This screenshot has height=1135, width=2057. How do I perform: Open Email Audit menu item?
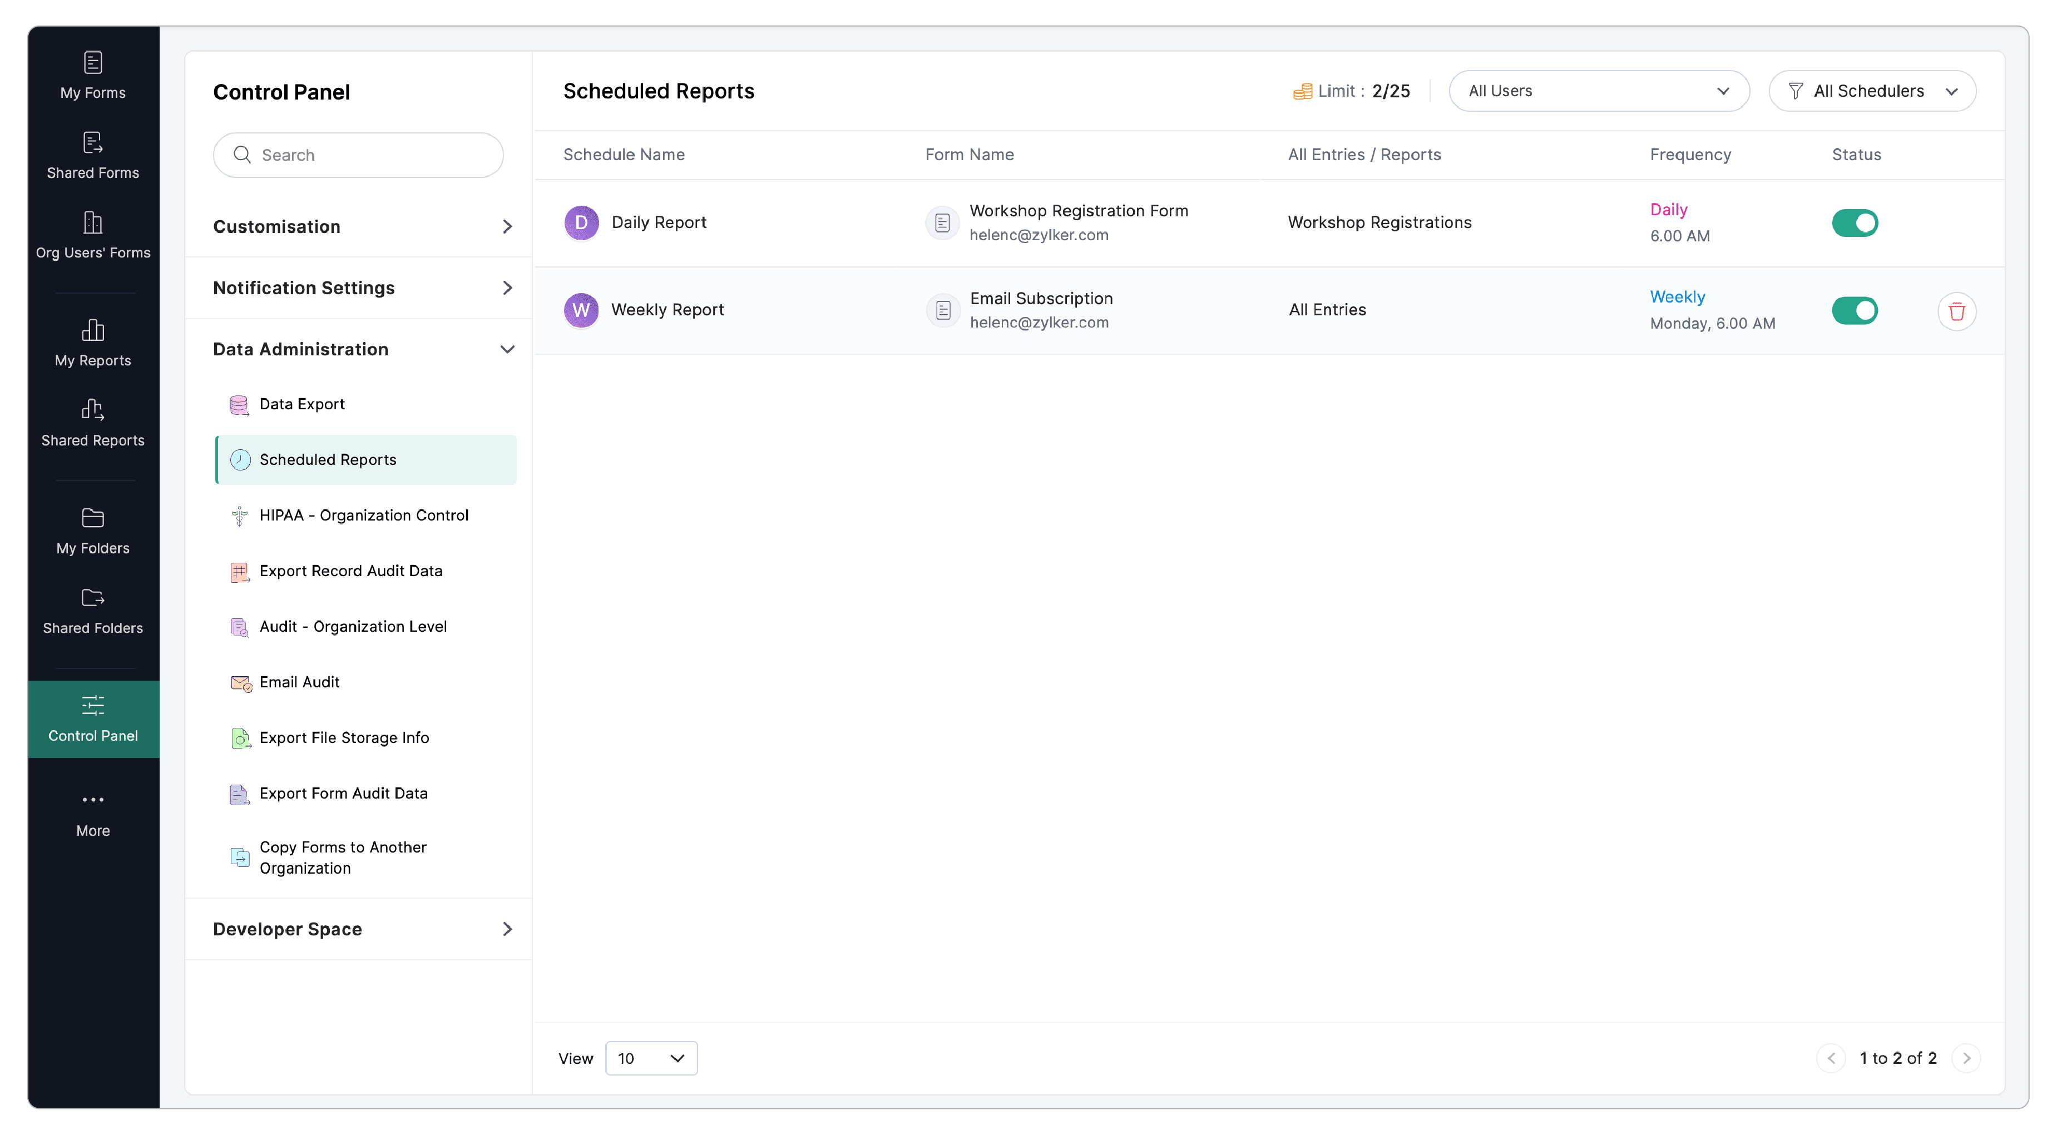299,682
